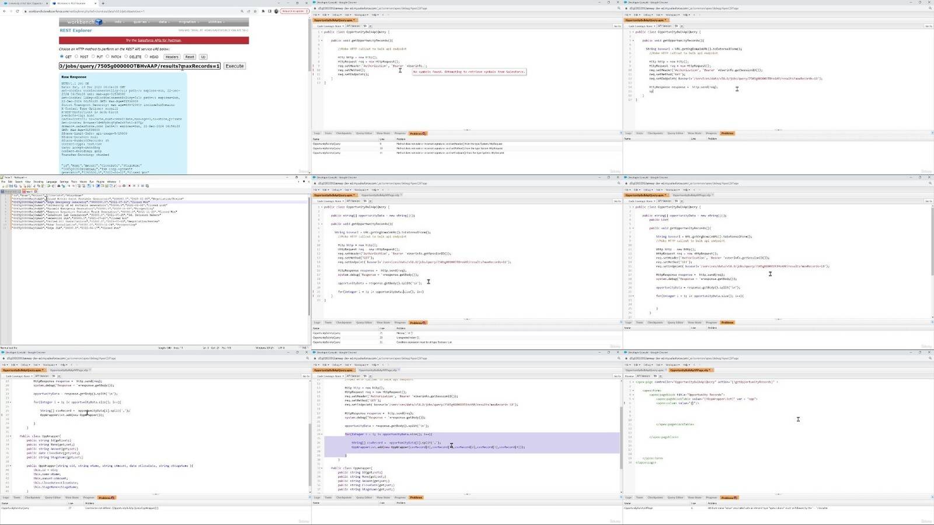Click the Reset button in REST Explorer
Screen dimensions: 934x525
[190, 57]
